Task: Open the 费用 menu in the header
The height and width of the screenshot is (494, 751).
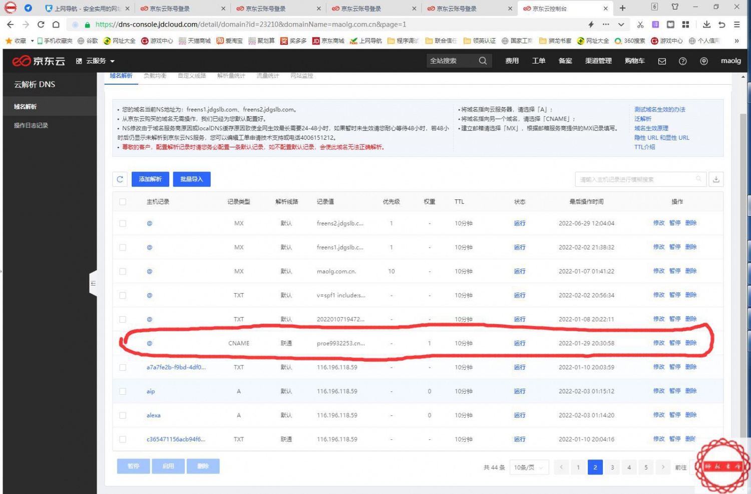Action: (512, 61)
